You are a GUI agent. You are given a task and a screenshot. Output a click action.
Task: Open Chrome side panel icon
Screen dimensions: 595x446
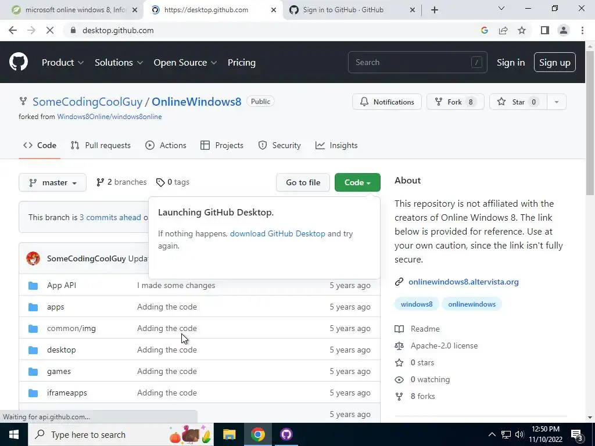coord(545,30)
